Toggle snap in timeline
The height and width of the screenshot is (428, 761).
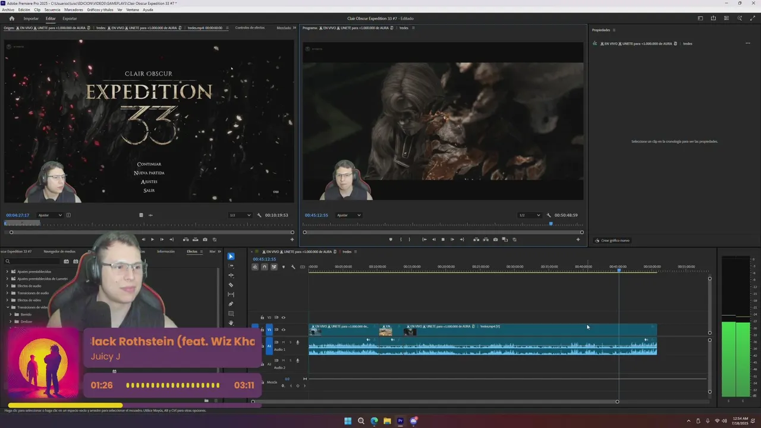coord(265,267)
